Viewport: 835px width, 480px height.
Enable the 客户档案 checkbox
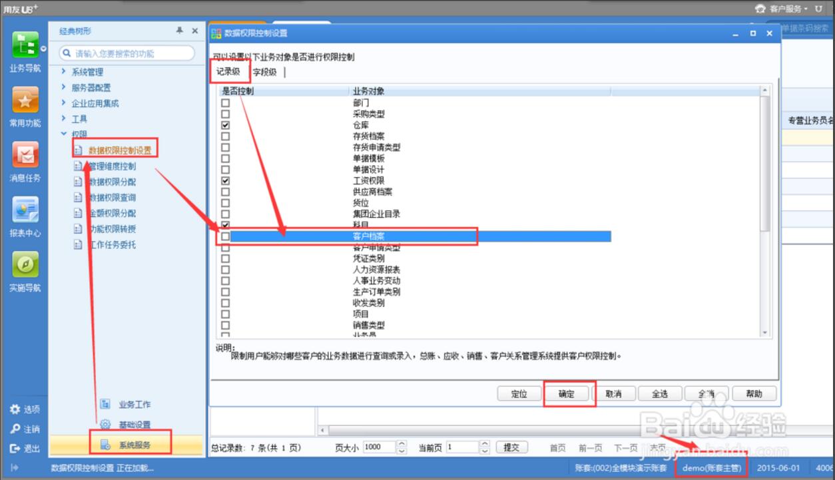click(226, 236)
